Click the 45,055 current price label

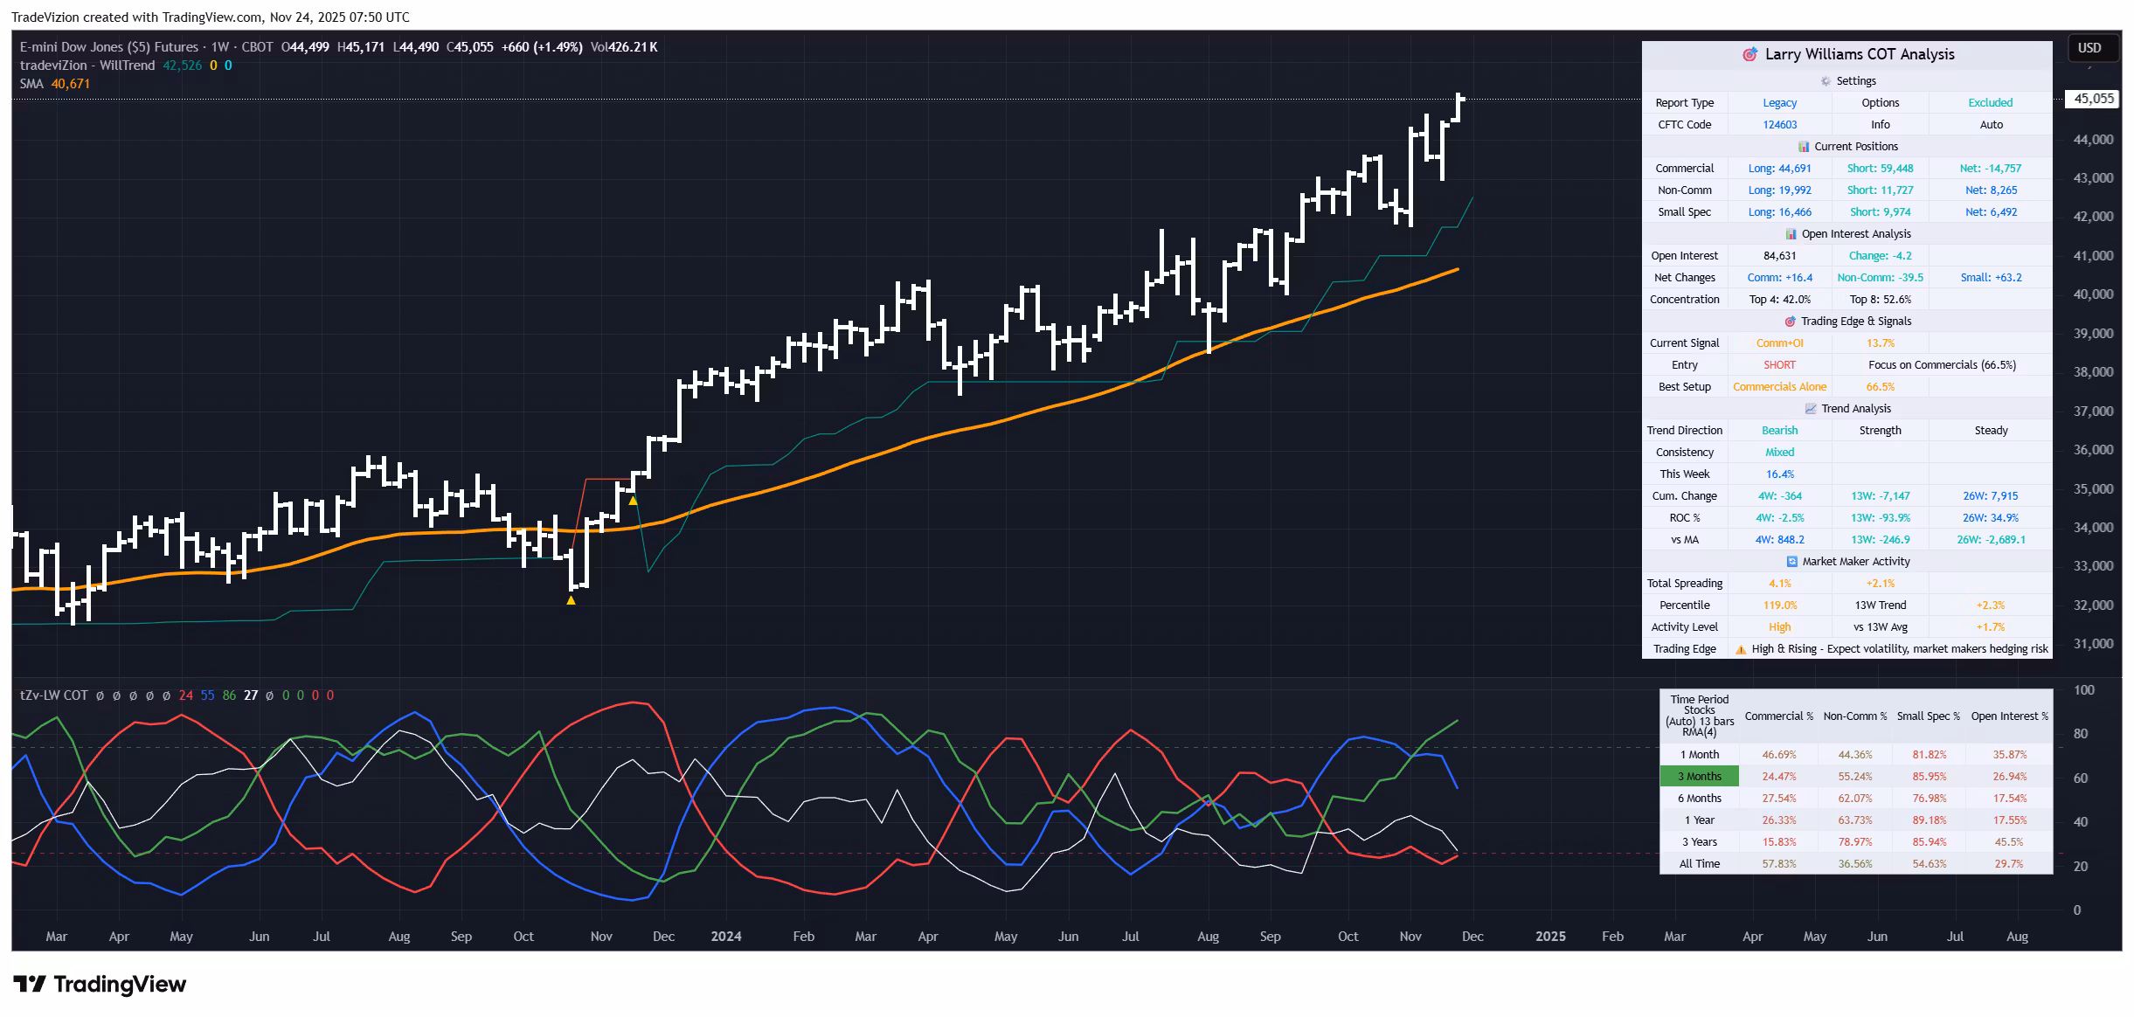2093,99
